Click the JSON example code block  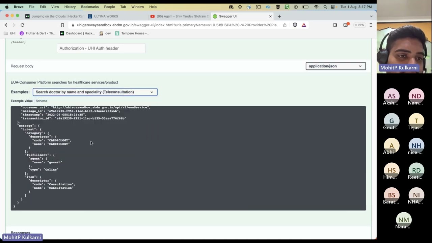188,158
